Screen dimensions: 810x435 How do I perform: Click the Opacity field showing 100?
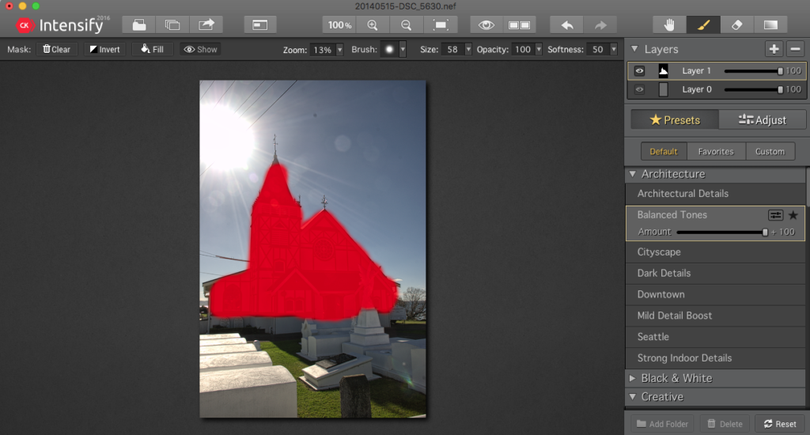pyautogui.click(x=524, y=50)
